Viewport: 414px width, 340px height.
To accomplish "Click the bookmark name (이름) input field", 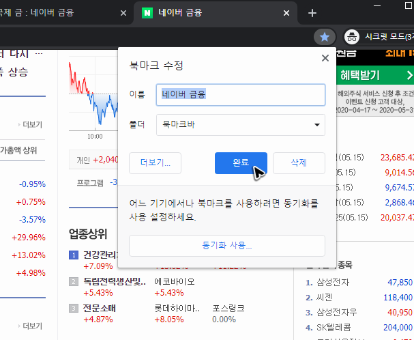I will point(241,95).
